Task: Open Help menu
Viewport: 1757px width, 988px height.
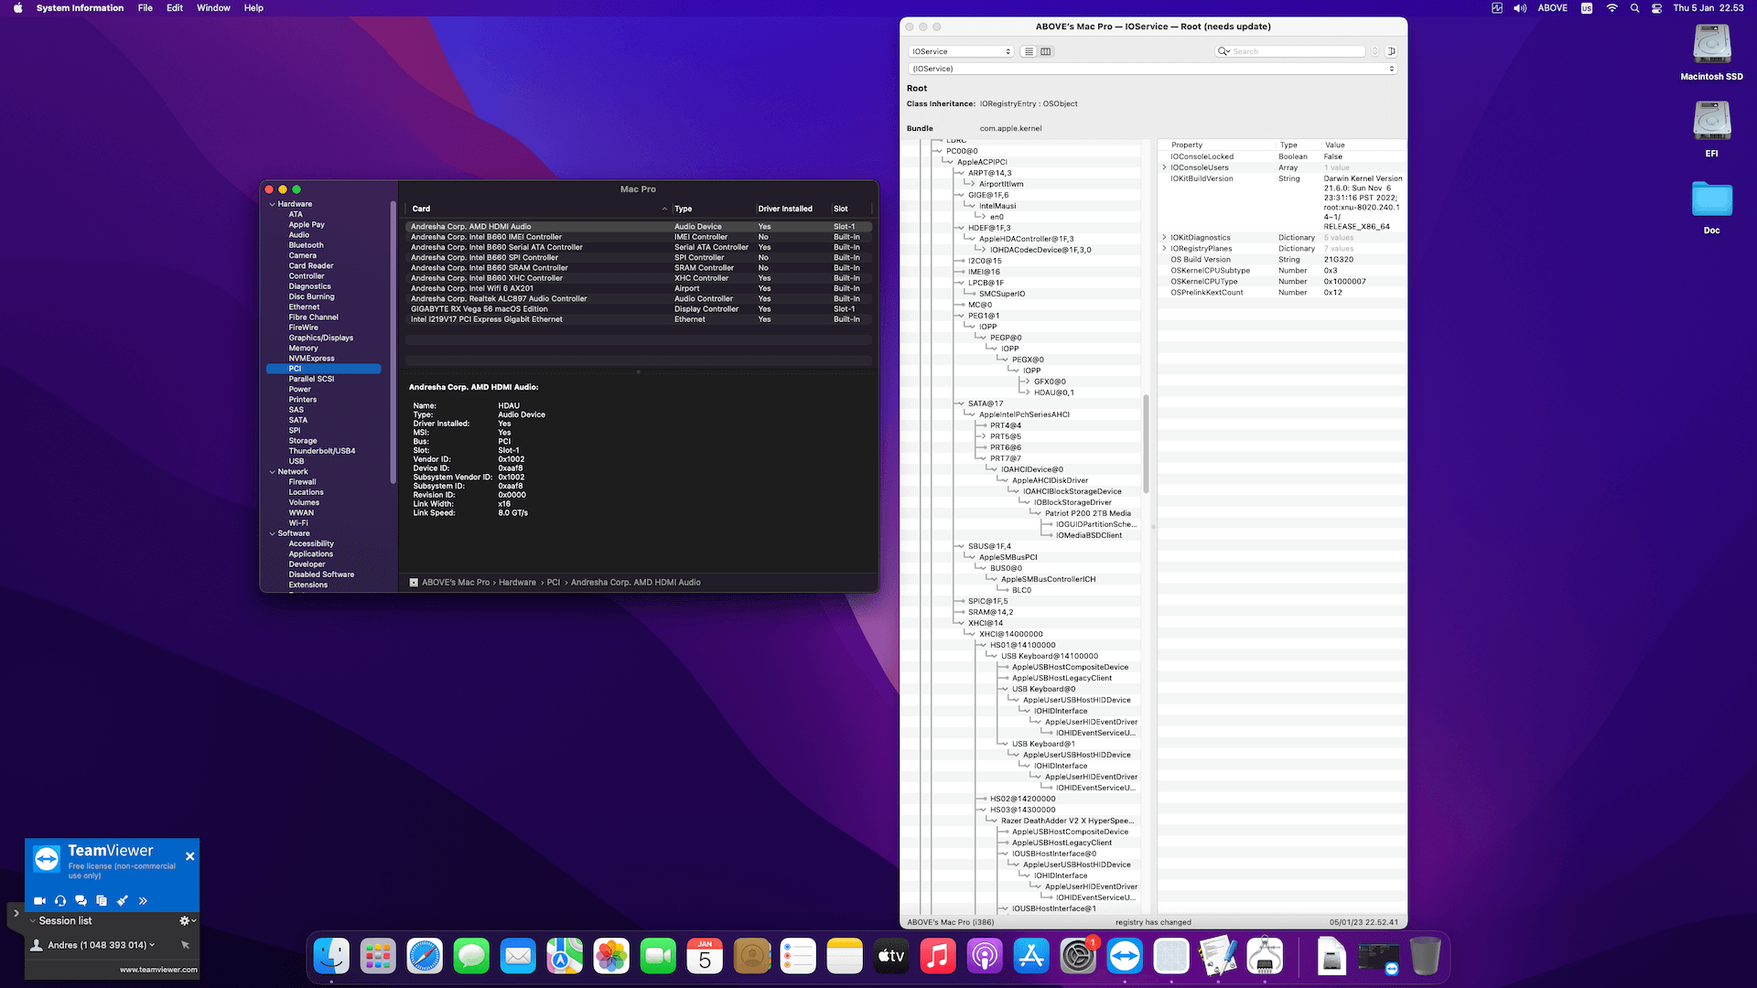Action: click(253, 8)
